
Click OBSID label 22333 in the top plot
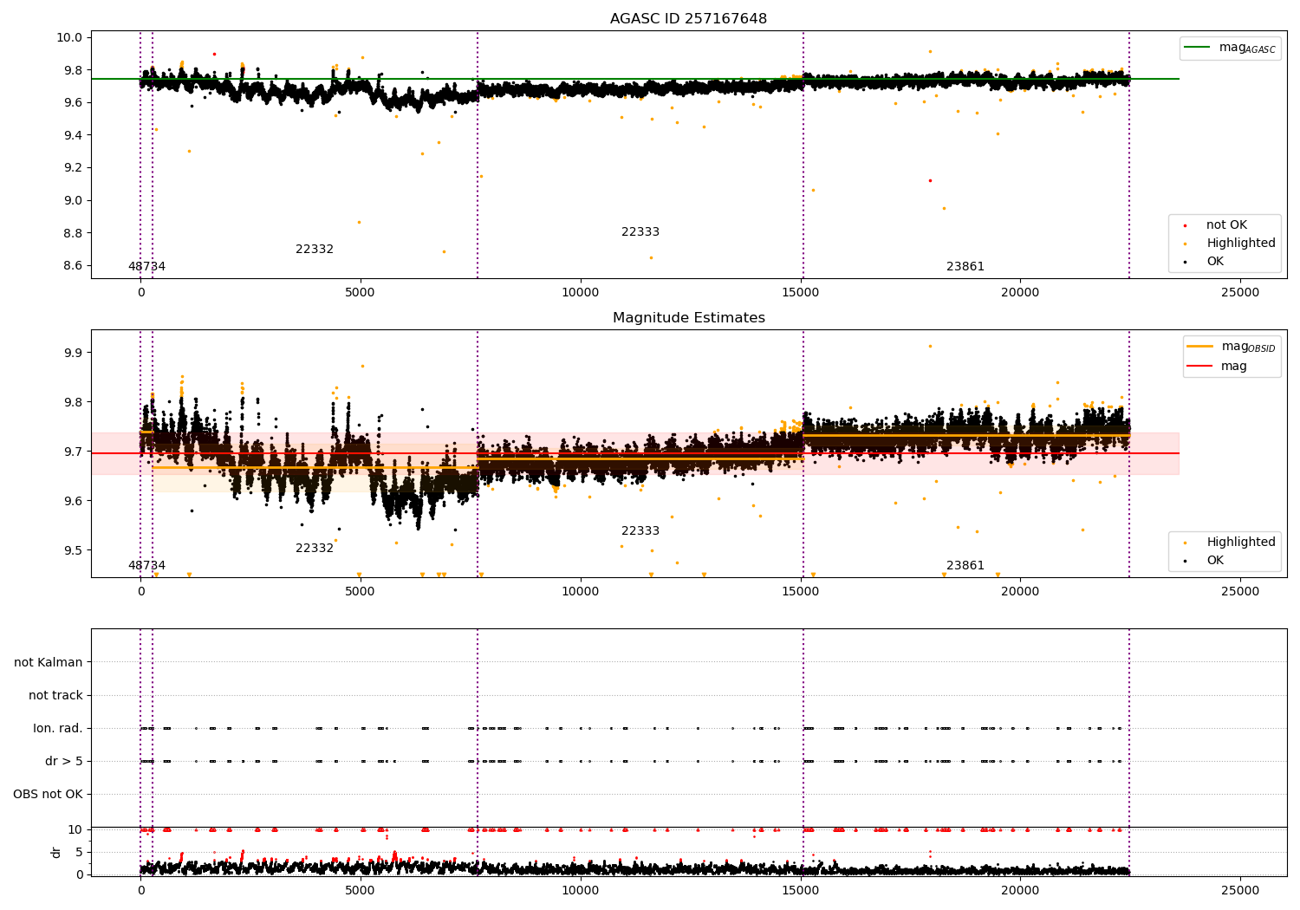[x=640, y=232]
